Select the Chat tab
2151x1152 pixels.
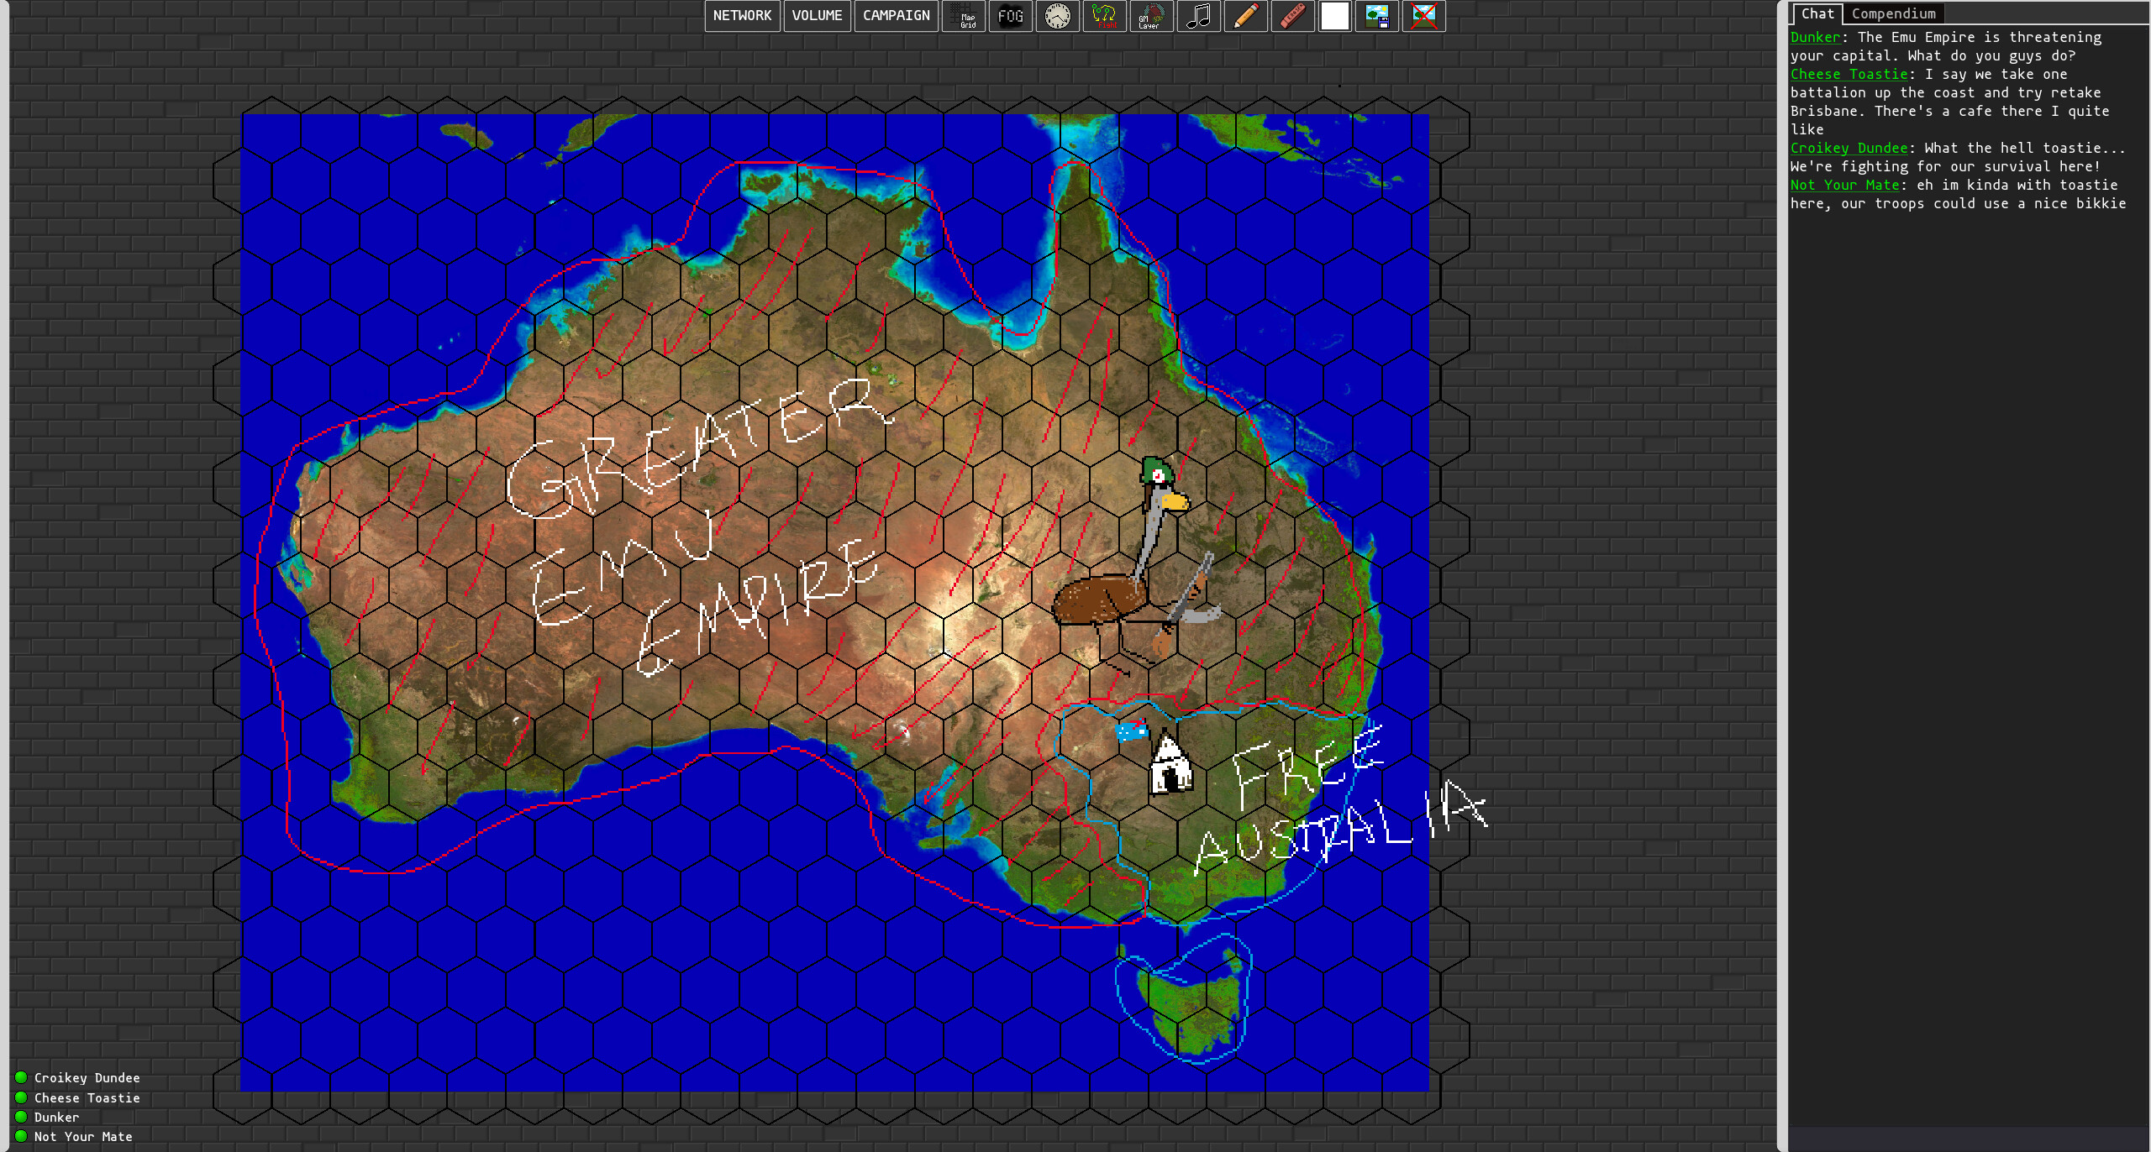(1817, 13)
